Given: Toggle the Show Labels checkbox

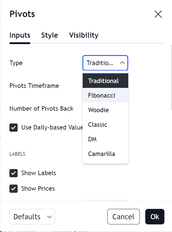Looking at the screenshot, I should 13,173.
